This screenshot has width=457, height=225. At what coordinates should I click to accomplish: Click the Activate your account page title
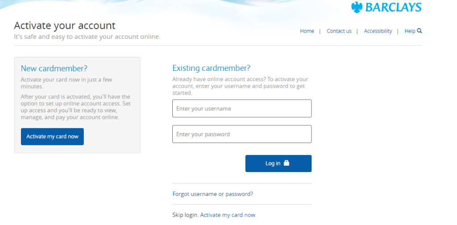pos(65,25)
